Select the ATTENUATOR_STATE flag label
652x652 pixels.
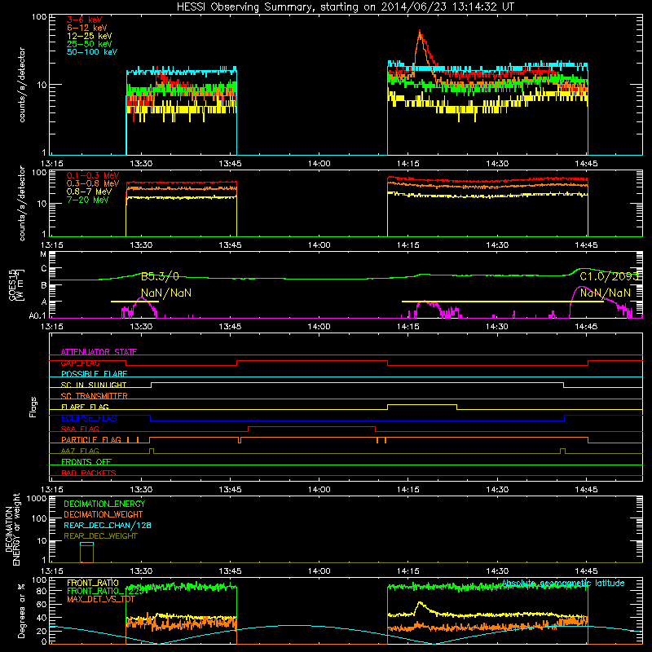tap(99, 352)
